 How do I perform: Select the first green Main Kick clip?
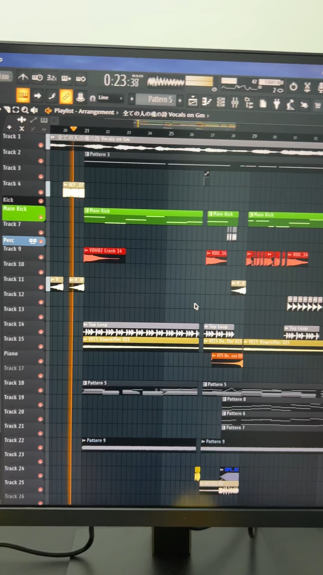point(143,217)
